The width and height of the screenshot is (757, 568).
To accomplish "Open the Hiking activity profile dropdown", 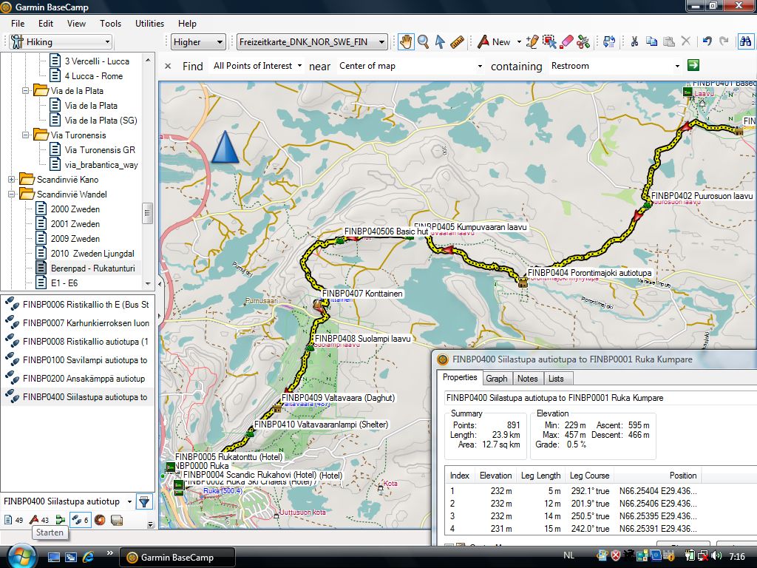I will click(60, 42).
